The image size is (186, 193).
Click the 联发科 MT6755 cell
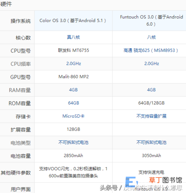pos(73,50)
